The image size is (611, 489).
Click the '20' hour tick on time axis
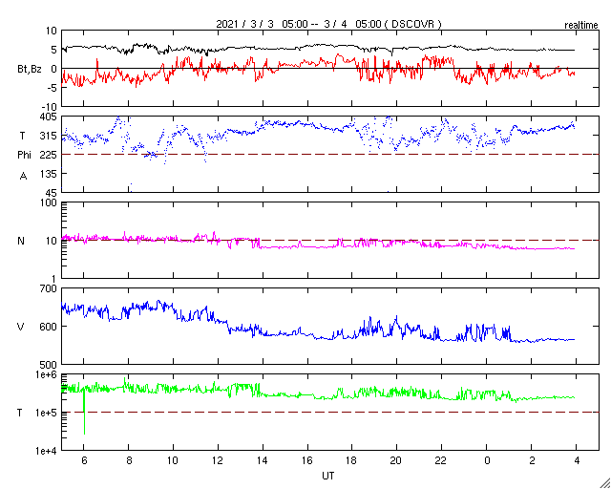(x=397, y=461)
